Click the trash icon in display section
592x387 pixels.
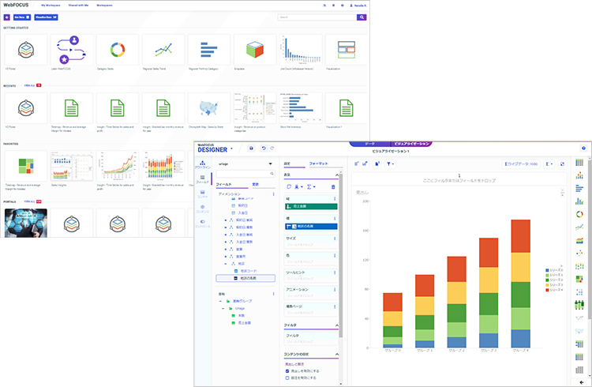click(333, 186)
